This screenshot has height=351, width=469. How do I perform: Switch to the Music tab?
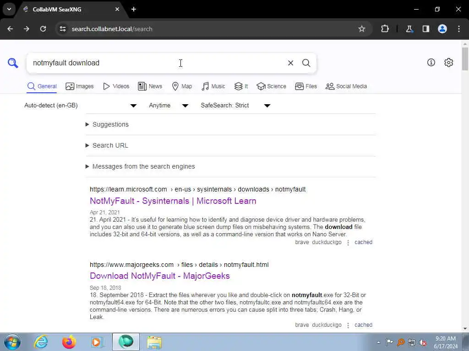213,86
